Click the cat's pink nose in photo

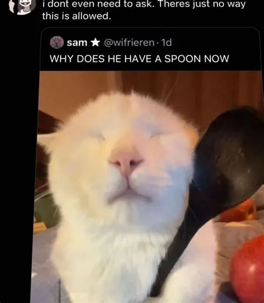pyautogui.click(x=126, y=160)
